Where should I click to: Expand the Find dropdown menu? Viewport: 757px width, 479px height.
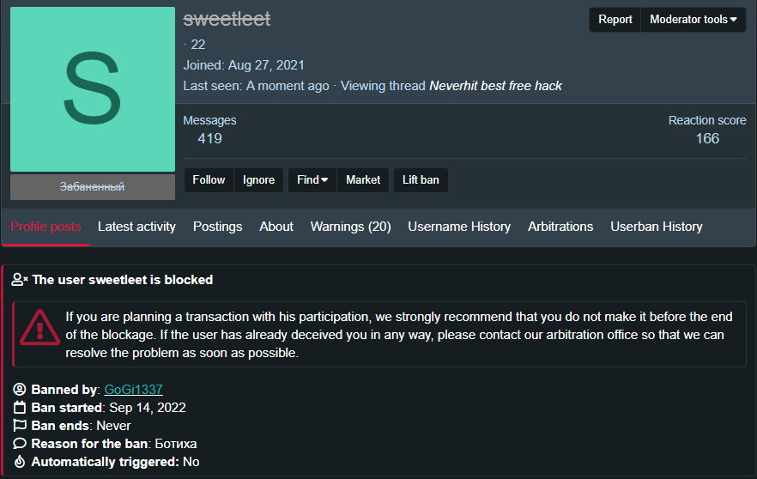[312, 180]
